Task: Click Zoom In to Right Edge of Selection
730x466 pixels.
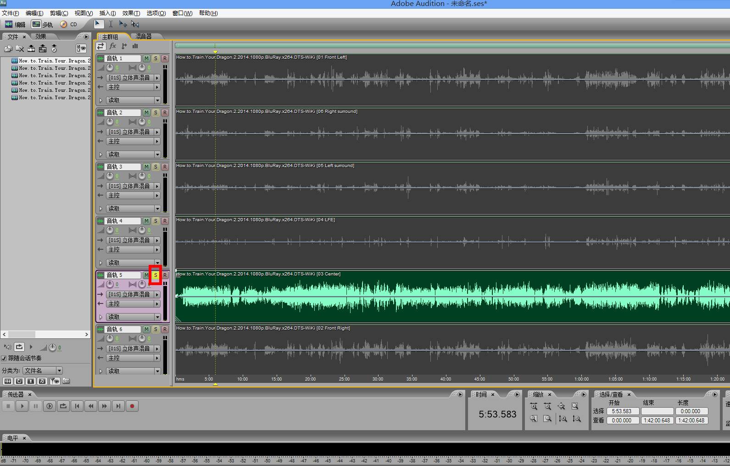Action: pos(547,419)
